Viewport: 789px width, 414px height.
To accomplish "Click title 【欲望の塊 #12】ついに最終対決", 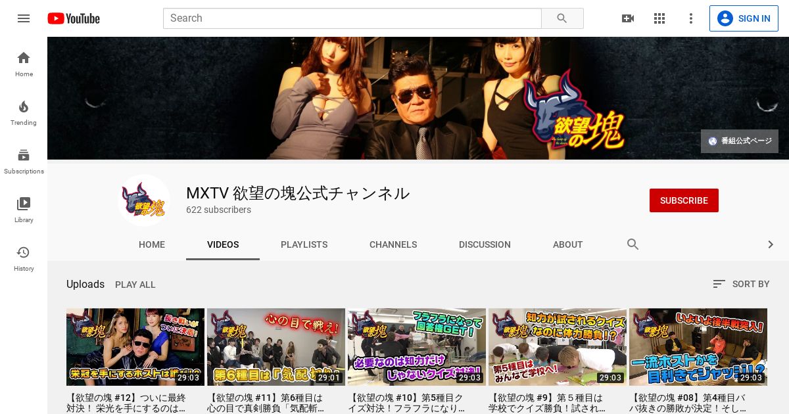I will click(x=127, y=403).
